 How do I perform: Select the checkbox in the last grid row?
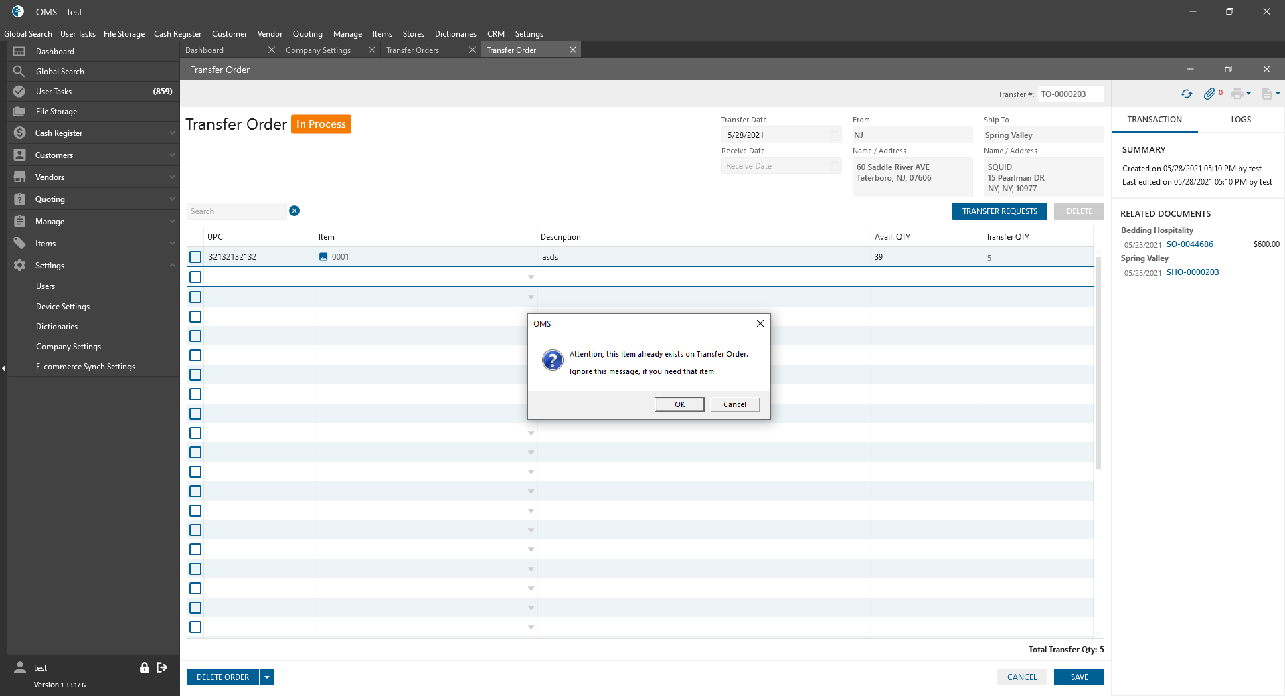(x=195, y=627)
